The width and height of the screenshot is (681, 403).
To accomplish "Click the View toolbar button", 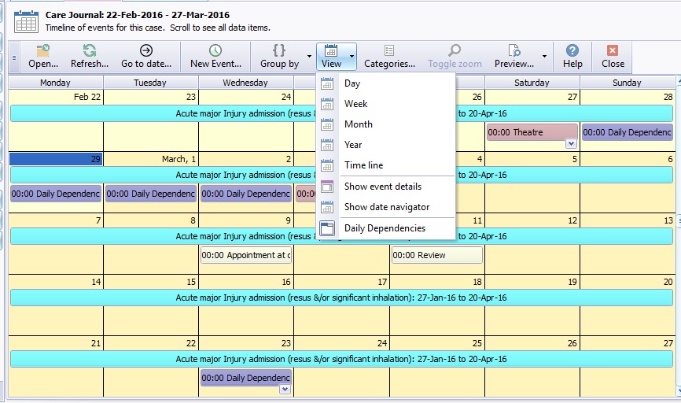I will [x=331, y=57].
